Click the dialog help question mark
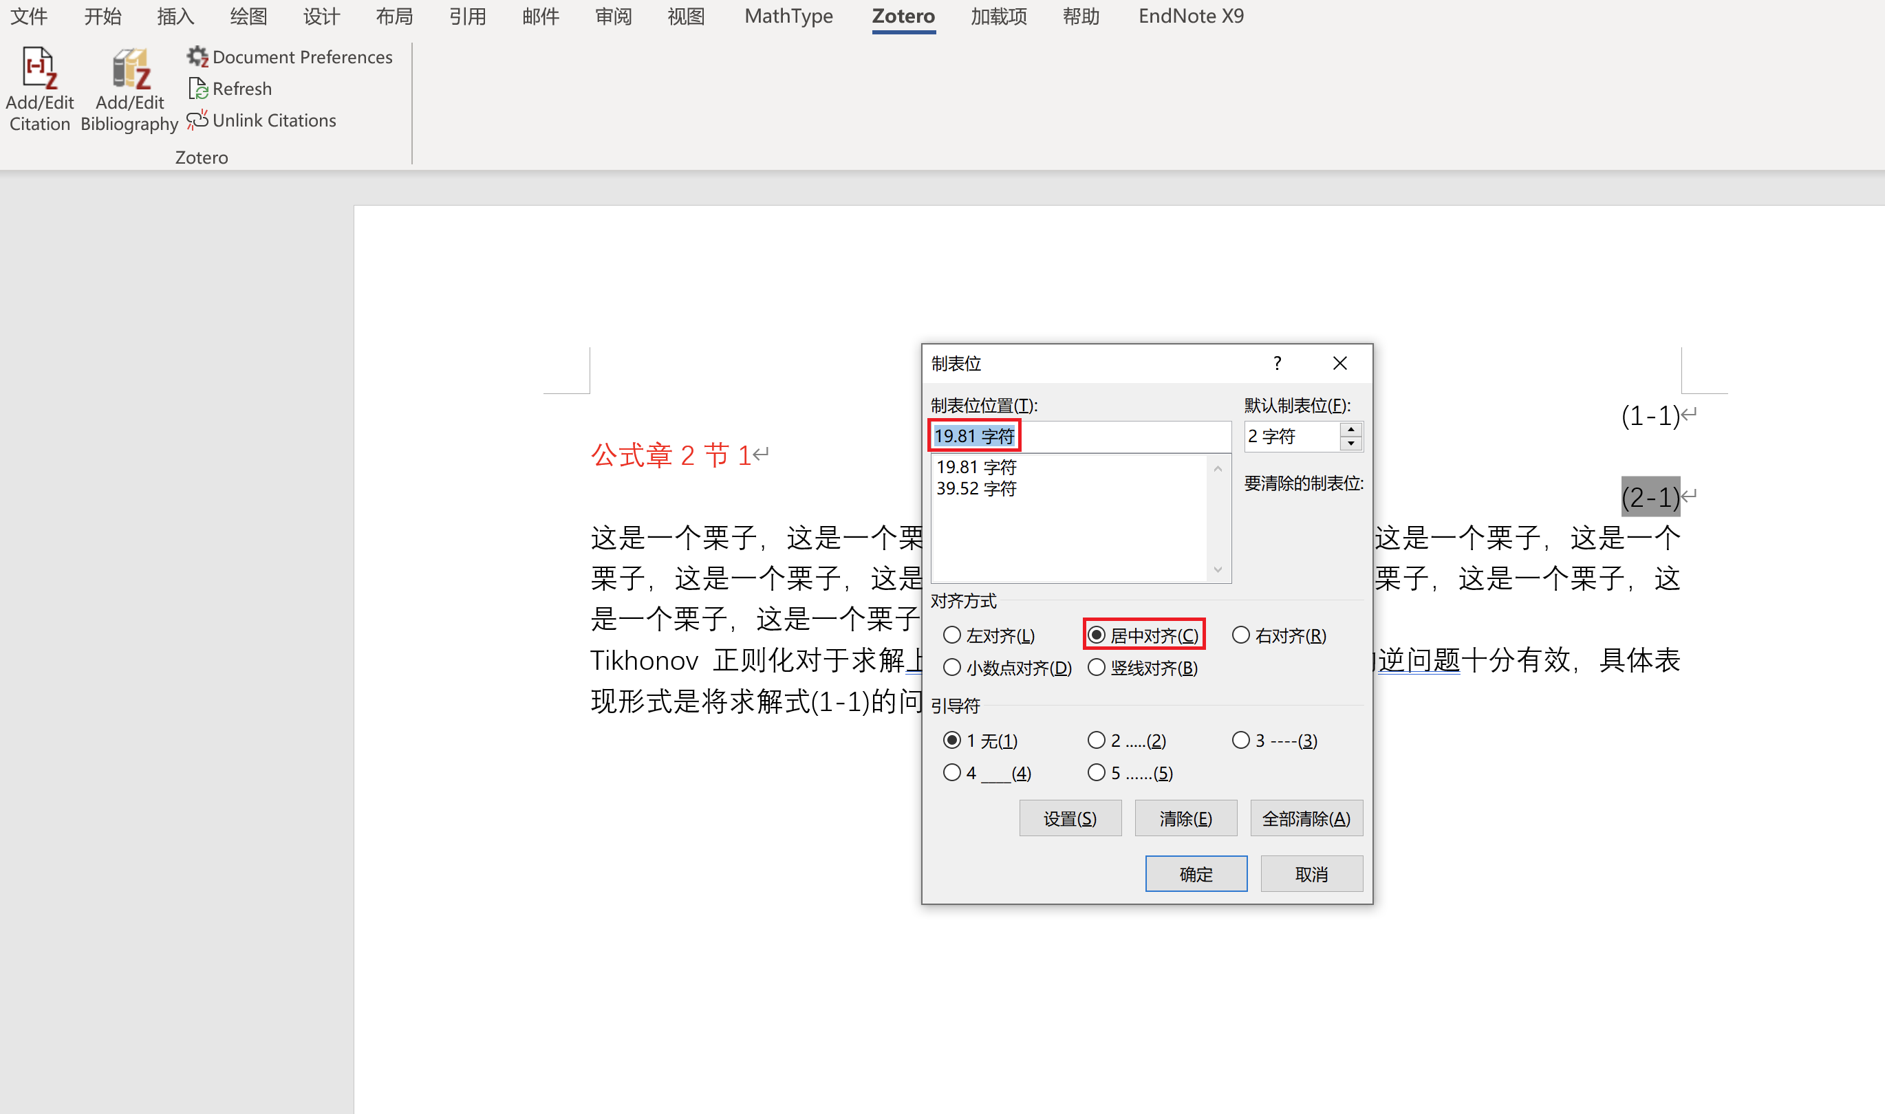This screenshot has width=1885, height=1114. pos(1277,364)
